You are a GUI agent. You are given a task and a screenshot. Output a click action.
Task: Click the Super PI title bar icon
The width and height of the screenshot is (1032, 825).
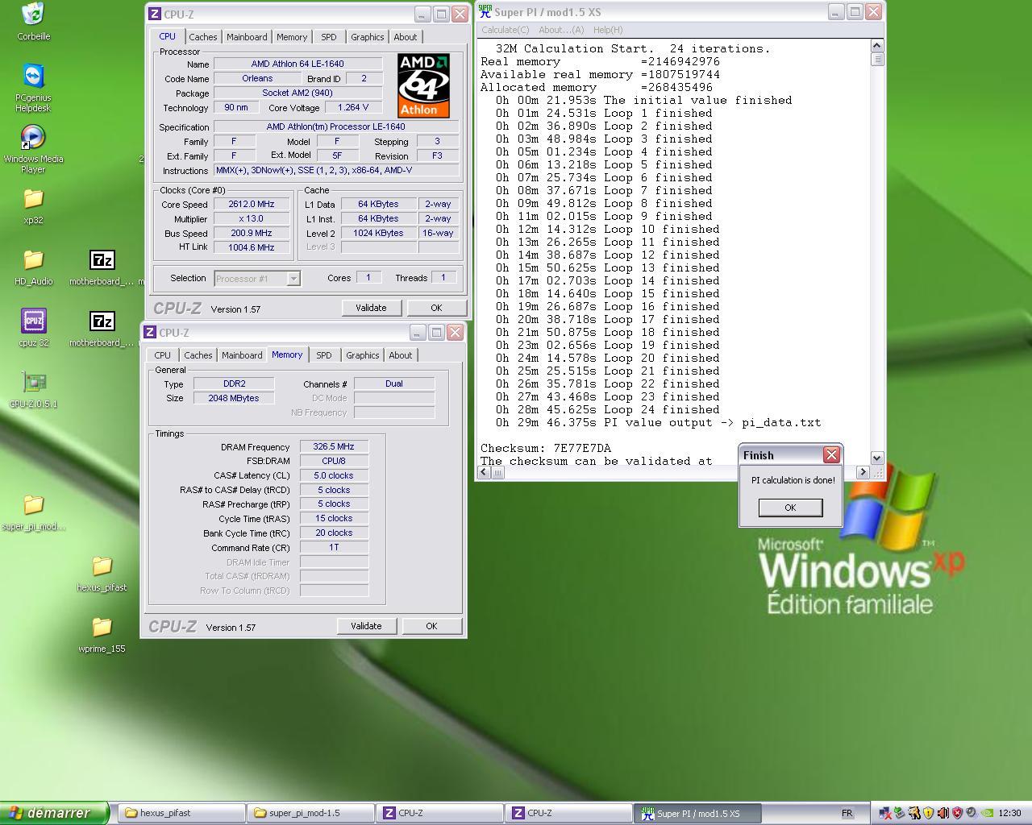click(485, 11)
